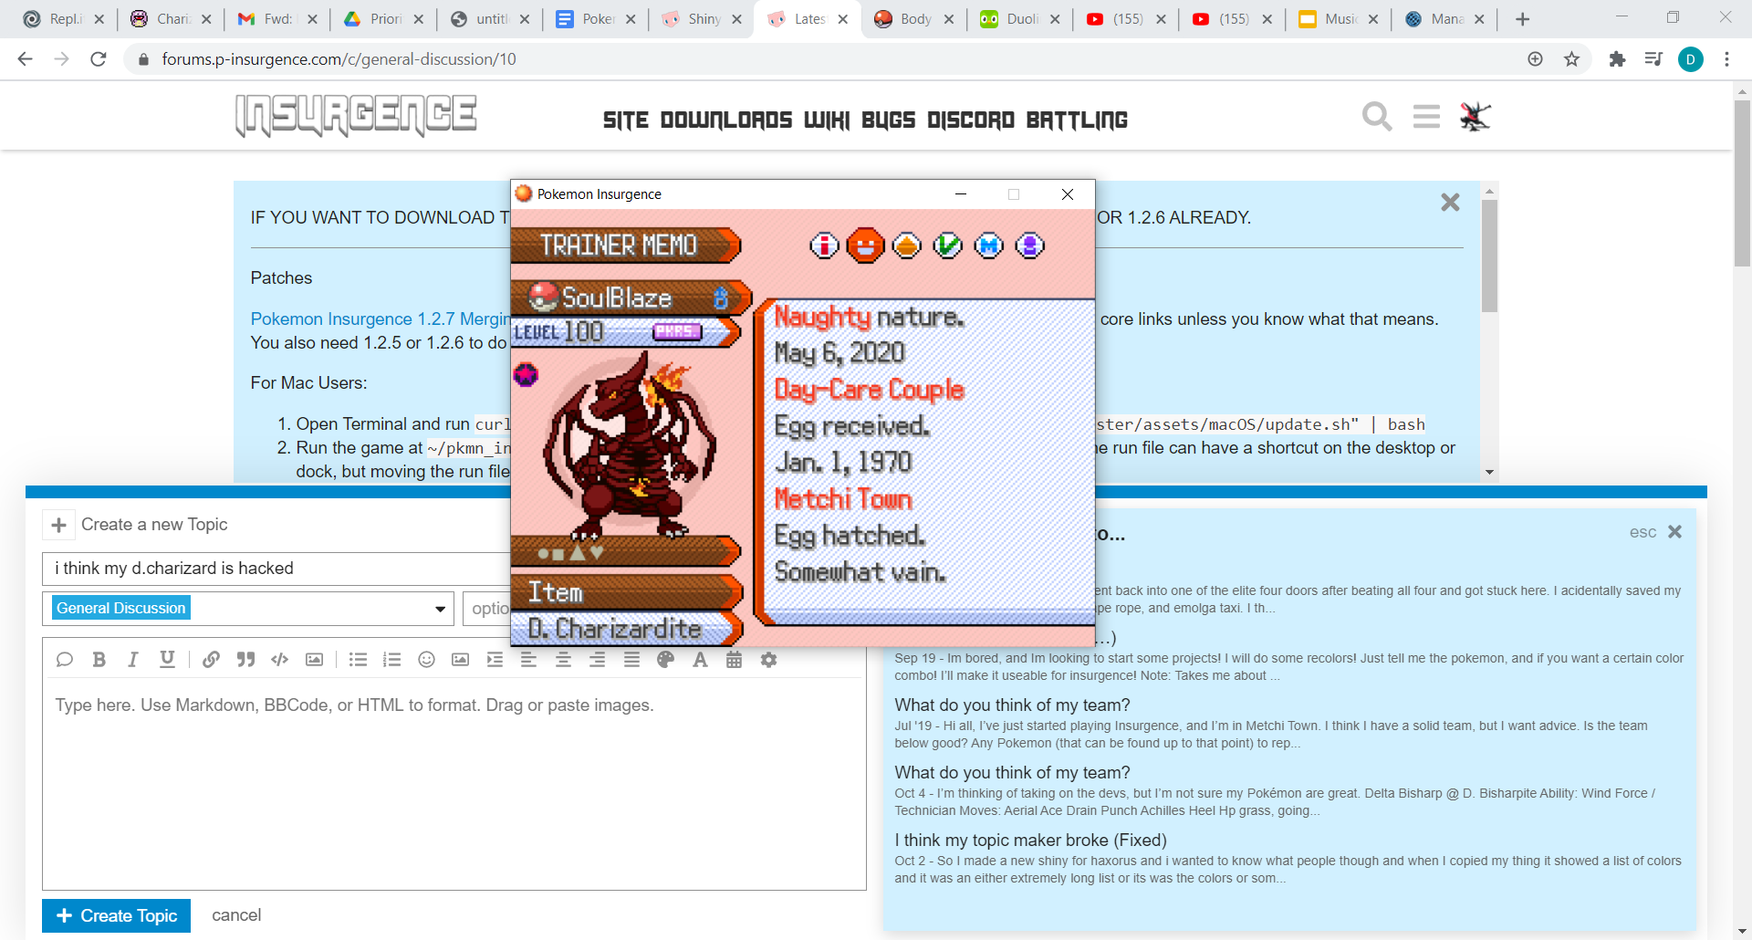Toggle underline formatting in the editor
Screen dimensions: 1752x940
click(167, 660)
